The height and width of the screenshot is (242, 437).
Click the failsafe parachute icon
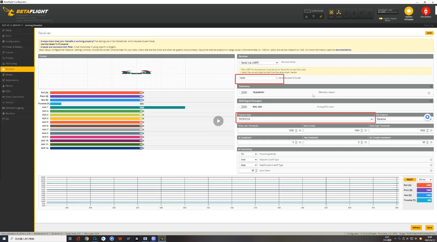click(314, 17)
